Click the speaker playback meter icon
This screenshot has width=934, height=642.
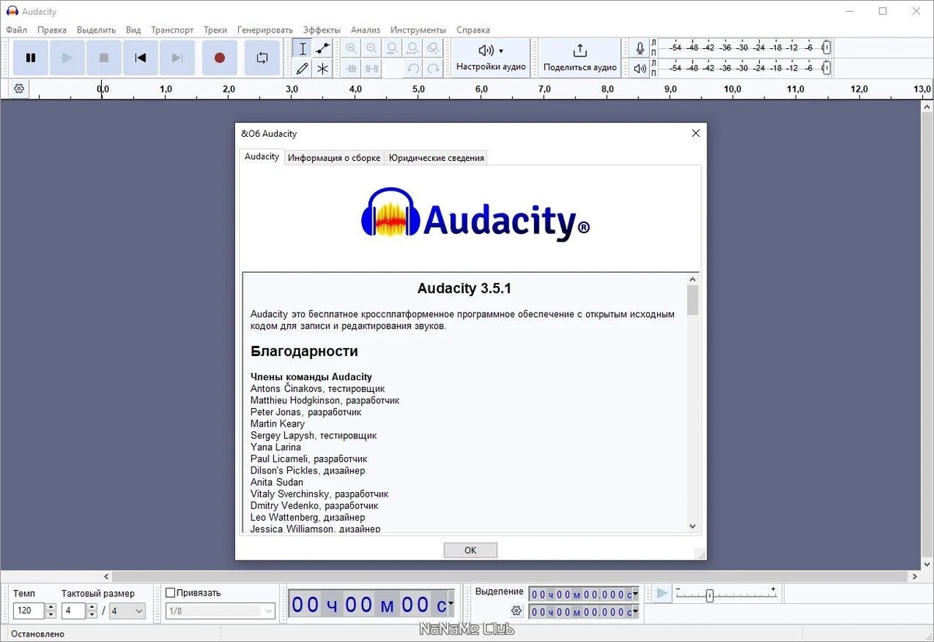(640, 68)
